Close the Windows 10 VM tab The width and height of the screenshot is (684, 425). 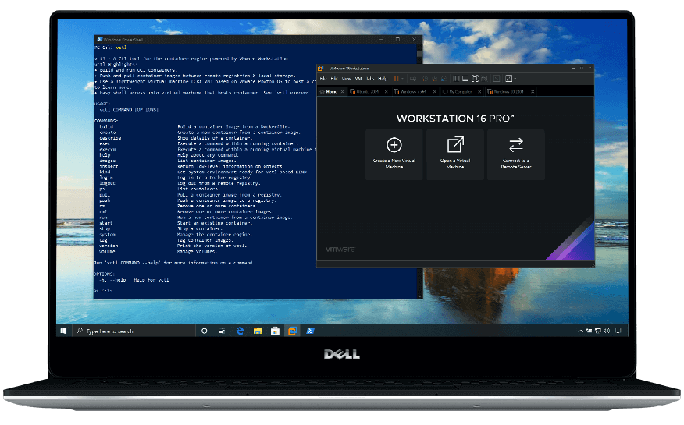[x=533, y=92]
